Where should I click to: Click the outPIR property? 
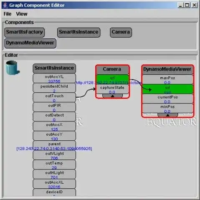54,107
